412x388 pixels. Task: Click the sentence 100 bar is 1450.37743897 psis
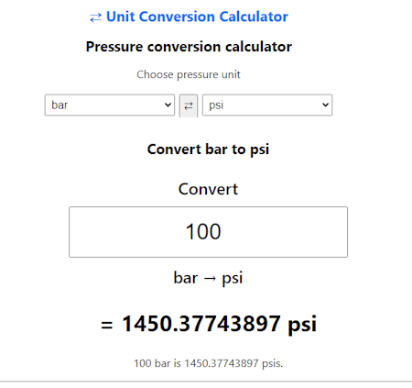coord(209,363)
